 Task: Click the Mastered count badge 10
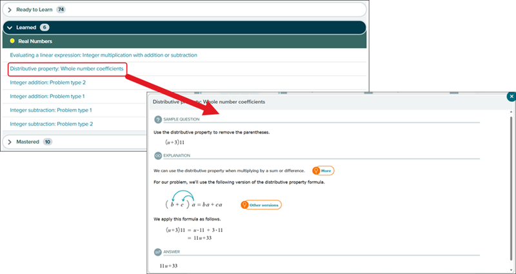tap(48, 141)
